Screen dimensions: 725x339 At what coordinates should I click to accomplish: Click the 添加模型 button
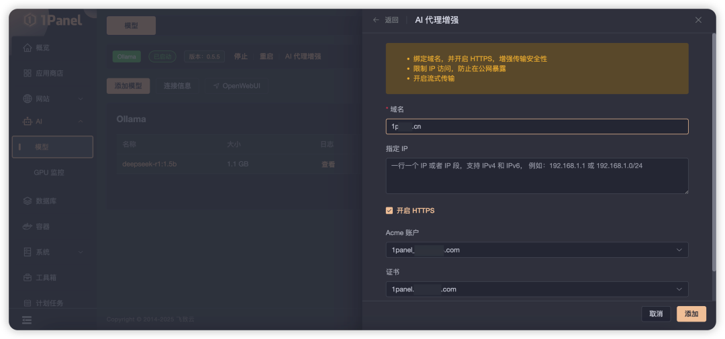(128, 86)
